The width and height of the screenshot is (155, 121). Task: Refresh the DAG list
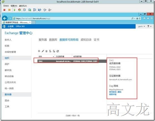click(x=58, y=51)
